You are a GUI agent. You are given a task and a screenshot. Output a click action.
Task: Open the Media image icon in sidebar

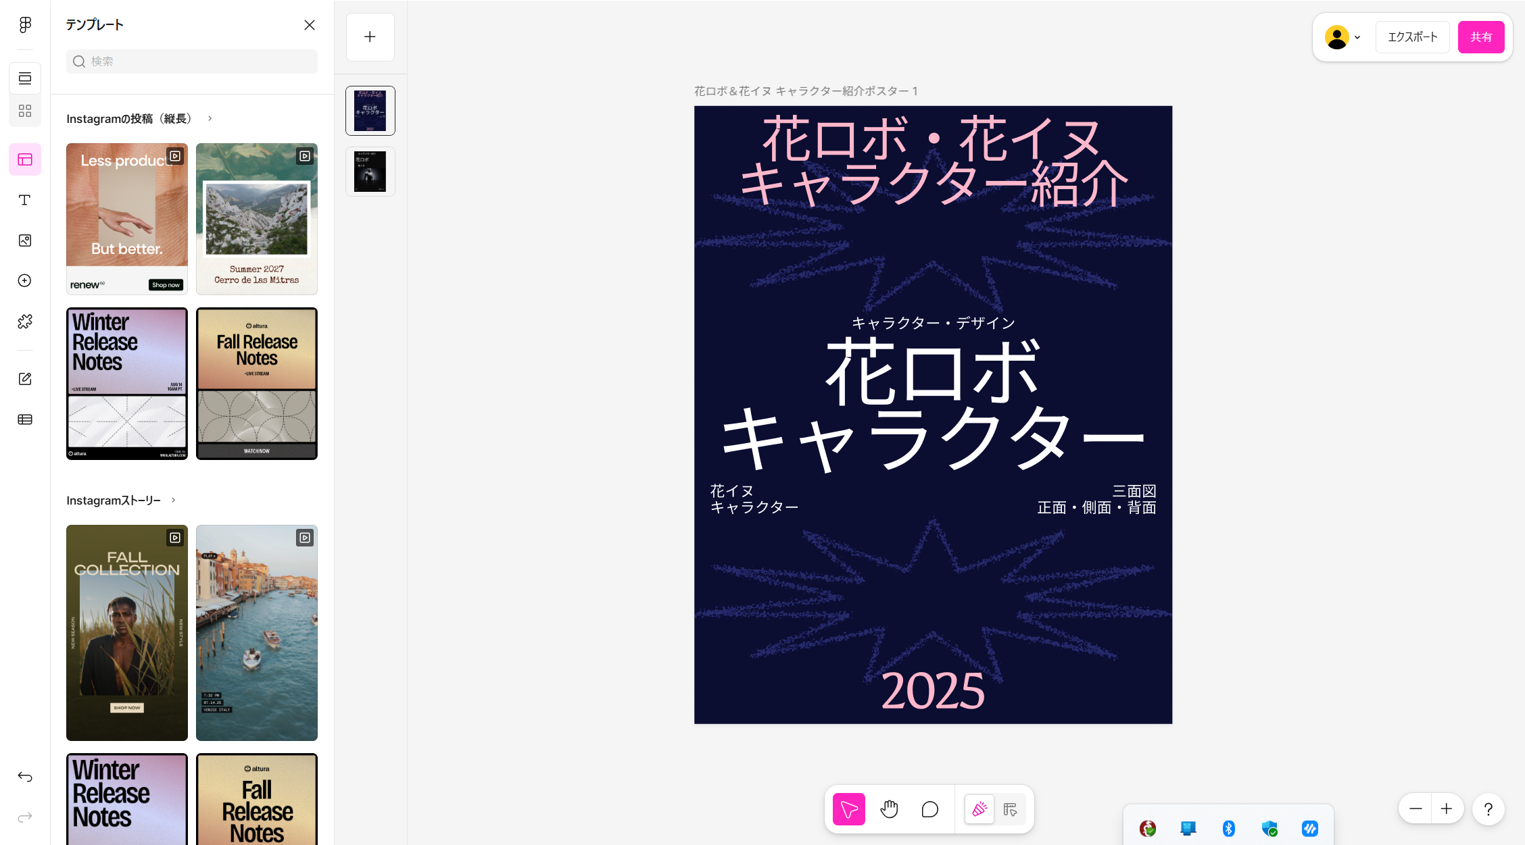25,240
